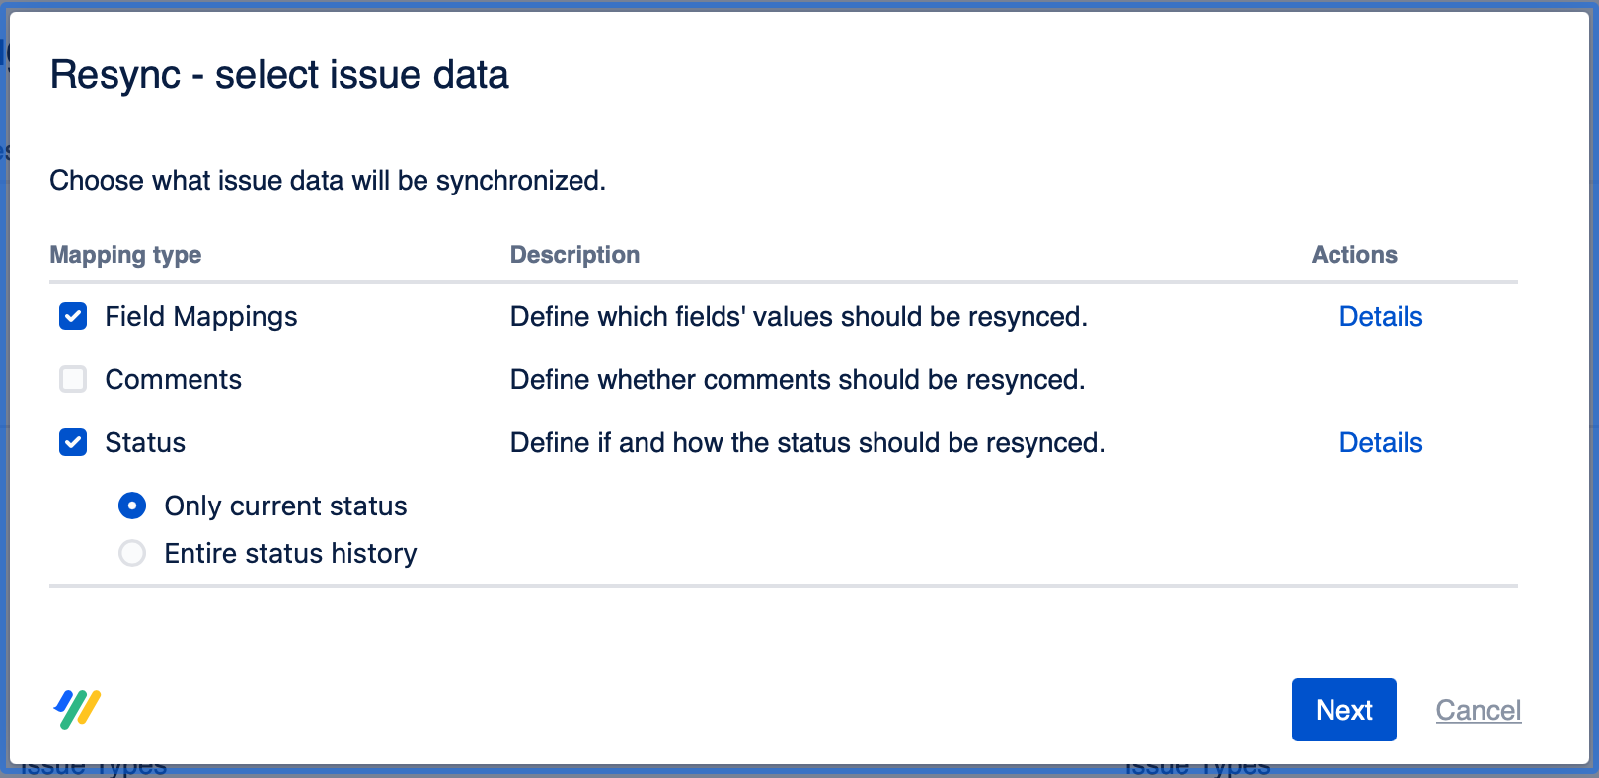1599x778 pixels.
Task: Click the fields' values resynced description text
Action: coord(799,316)
